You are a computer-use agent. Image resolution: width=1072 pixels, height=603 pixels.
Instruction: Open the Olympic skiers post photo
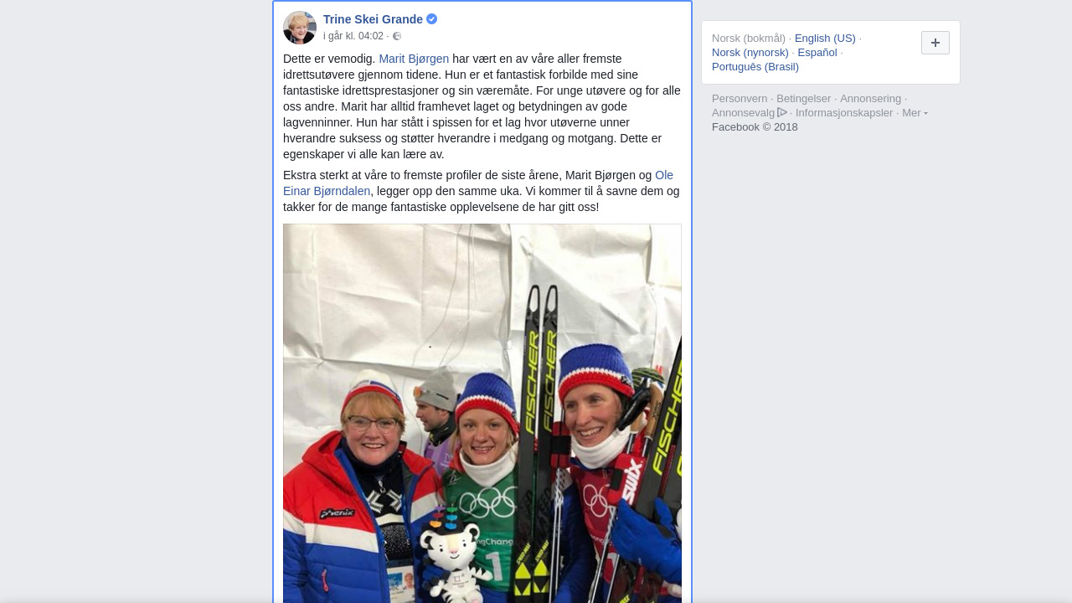coord(482,413)
